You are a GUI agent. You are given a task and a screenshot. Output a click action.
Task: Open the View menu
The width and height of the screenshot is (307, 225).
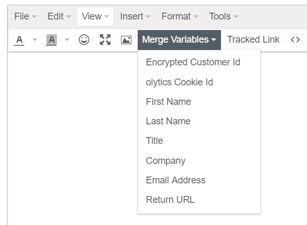pyautogui.click(x=95, y=16)
